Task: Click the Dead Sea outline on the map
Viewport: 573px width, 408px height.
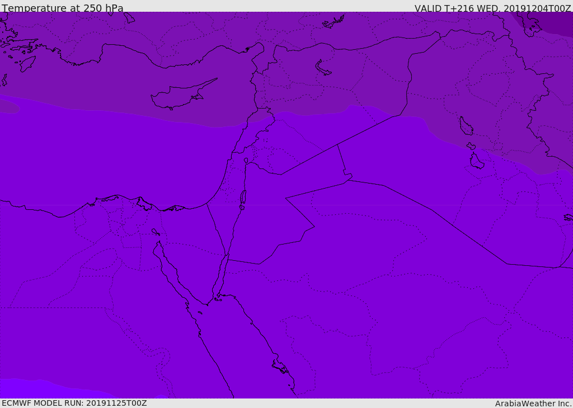Action: [x=243, y=198]
